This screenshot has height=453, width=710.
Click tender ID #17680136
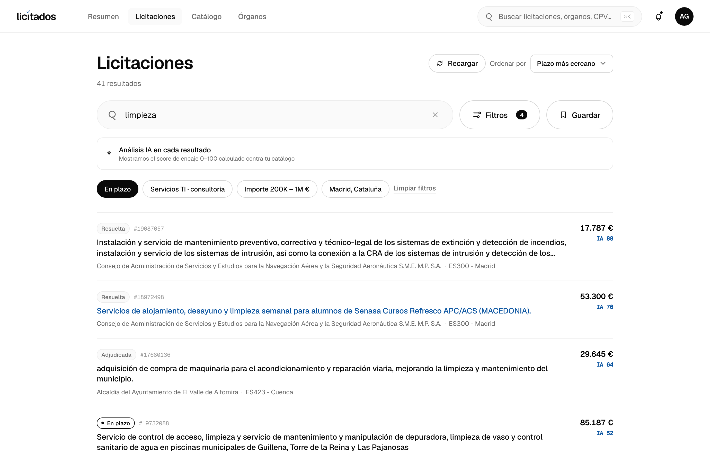click(155, 355)
